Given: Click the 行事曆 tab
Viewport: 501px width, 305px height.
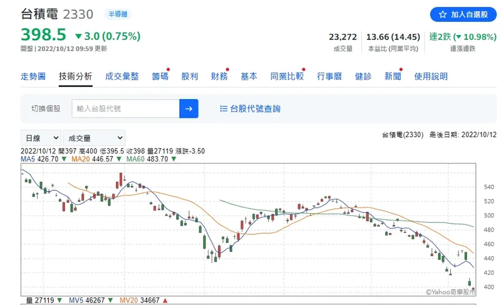Looking at the screenshot, I should tap(329, 76).
